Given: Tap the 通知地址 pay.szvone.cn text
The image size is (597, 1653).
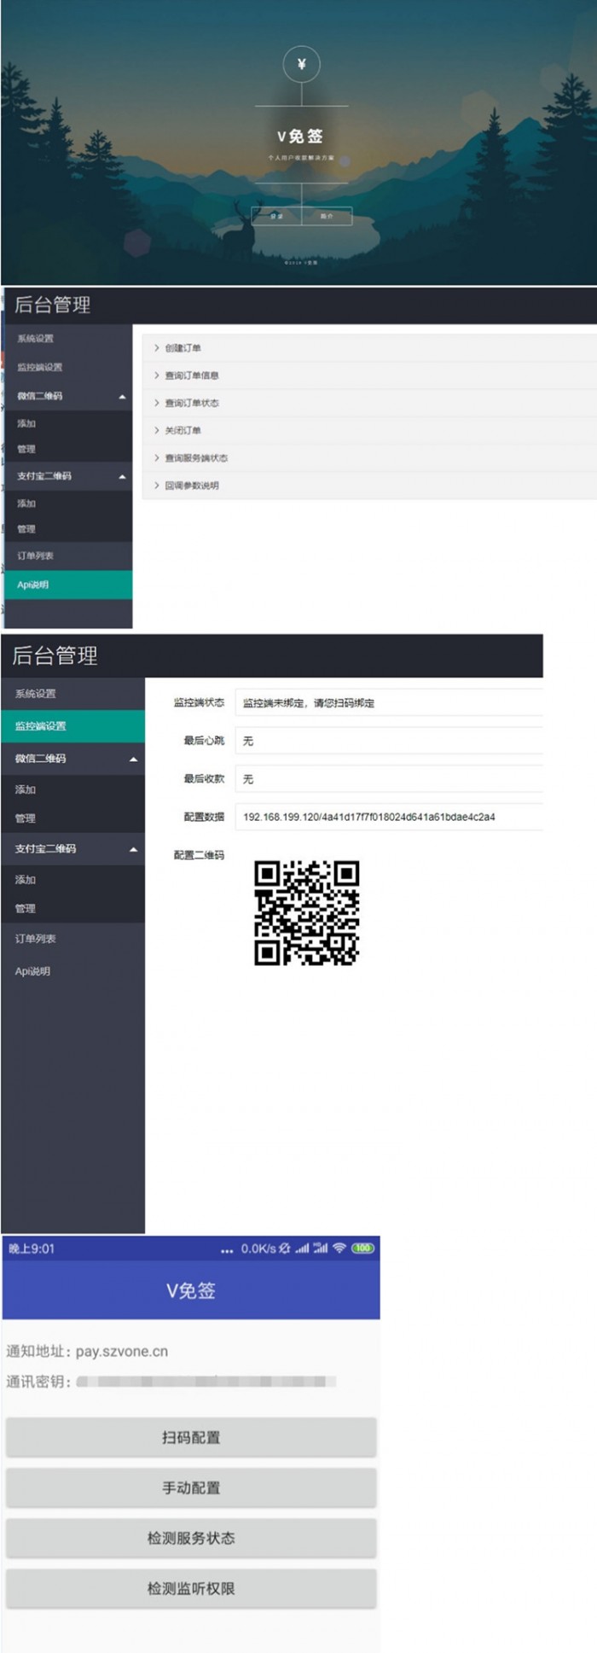Looking at the screenshot, I should coord(87,1352).
